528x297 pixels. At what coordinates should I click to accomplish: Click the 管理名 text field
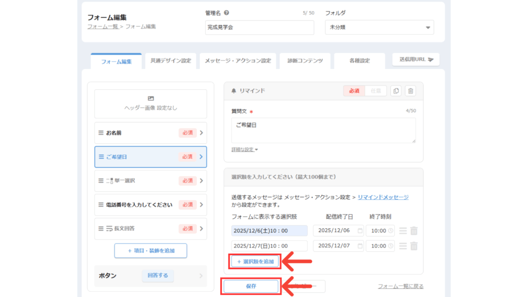click(259, 27)
